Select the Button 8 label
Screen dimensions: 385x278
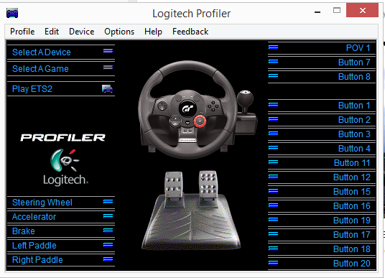[354, 77]
